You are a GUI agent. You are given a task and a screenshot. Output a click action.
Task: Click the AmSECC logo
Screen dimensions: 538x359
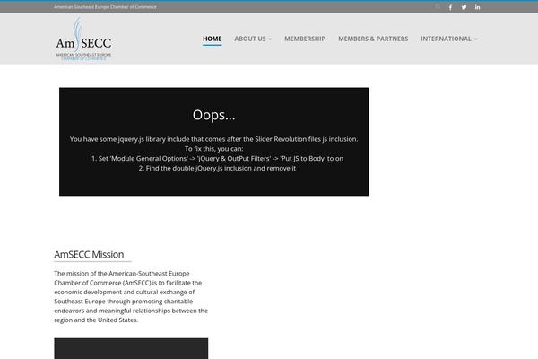(83, 39)
